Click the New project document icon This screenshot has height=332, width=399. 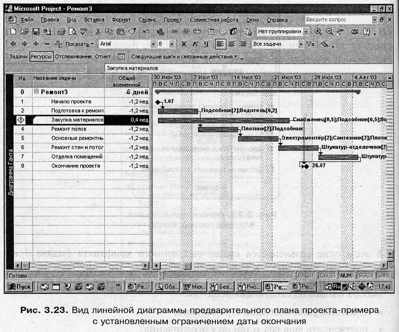tap(13, 31)
